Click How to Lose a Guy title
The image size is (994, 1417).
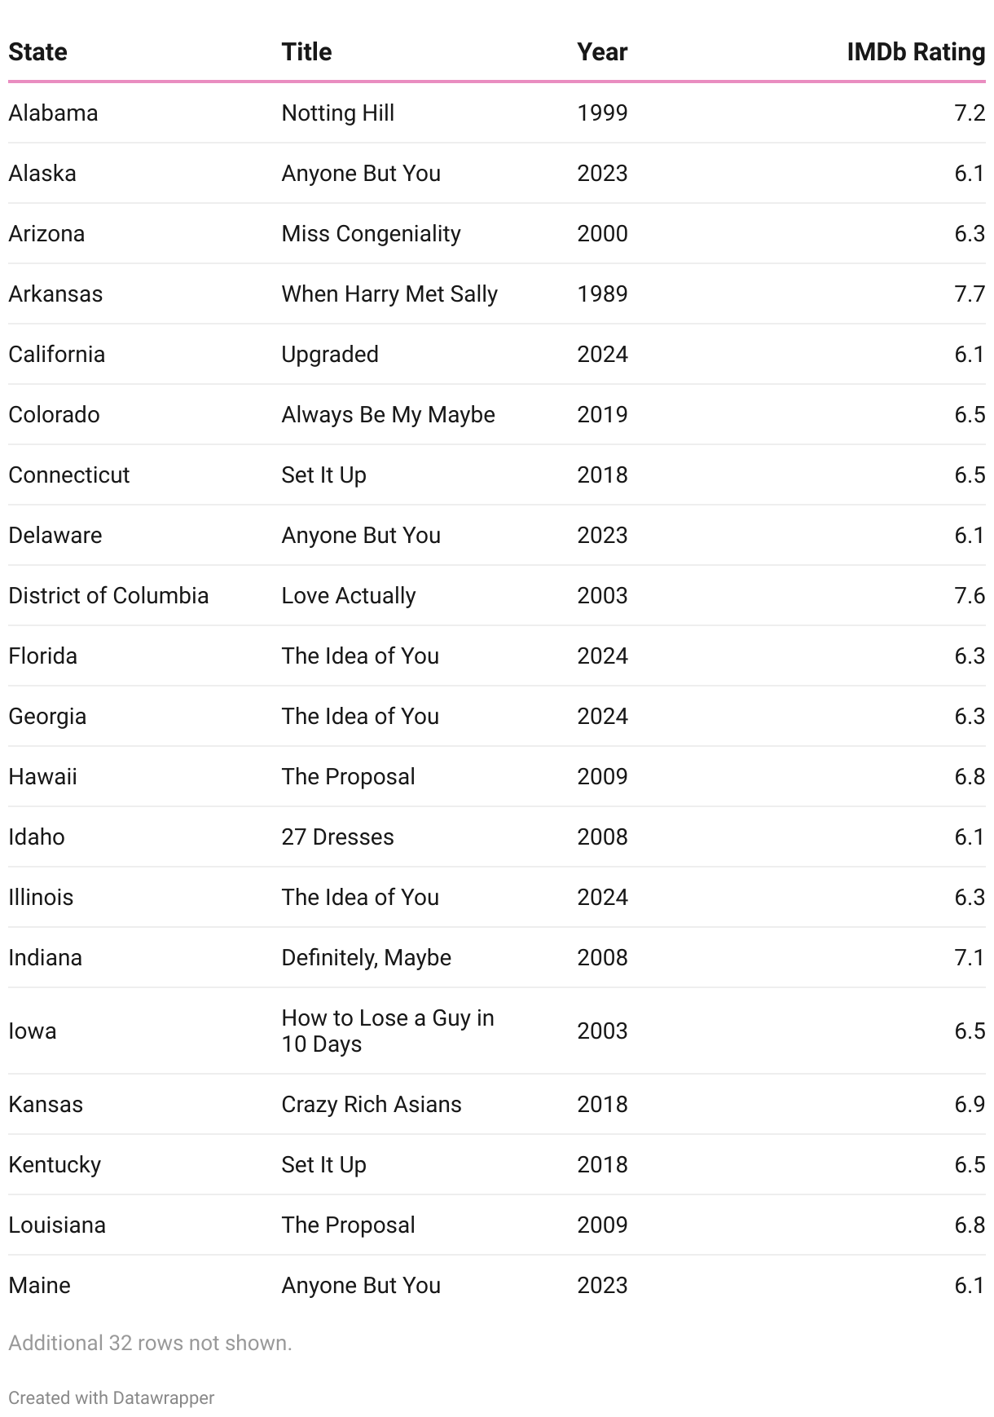point(388,1031)
